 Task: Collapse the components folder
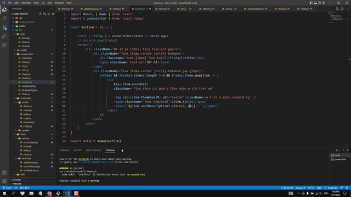tap(27, 54)
